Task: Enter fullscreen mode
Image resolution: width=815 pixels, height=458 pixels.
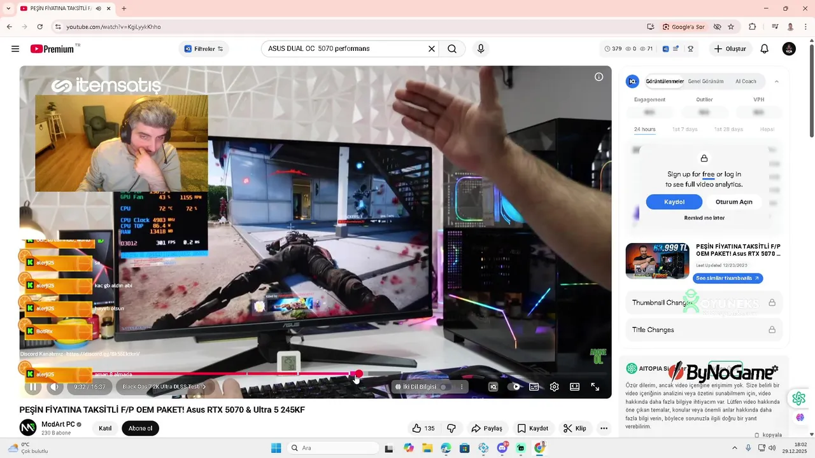Action: [595, 387]
